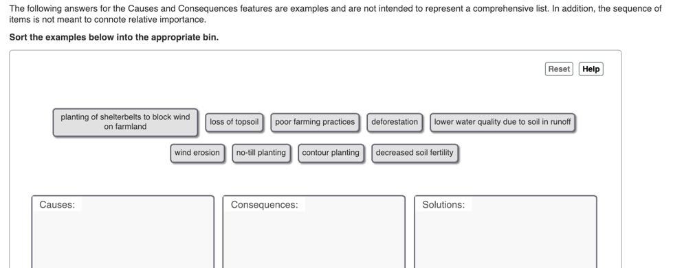684x268 pixels.
Task: Pick the 'decreased soil fertility' tile
Action: click(415, 153)
